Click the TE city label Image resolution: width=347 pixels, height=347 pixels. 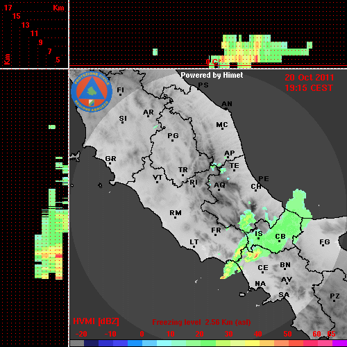[x=235, y=166]
